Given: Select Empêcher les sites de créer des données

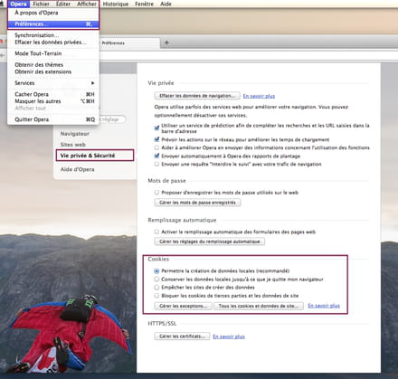Looking at the screenshot, I should (156, 288).
